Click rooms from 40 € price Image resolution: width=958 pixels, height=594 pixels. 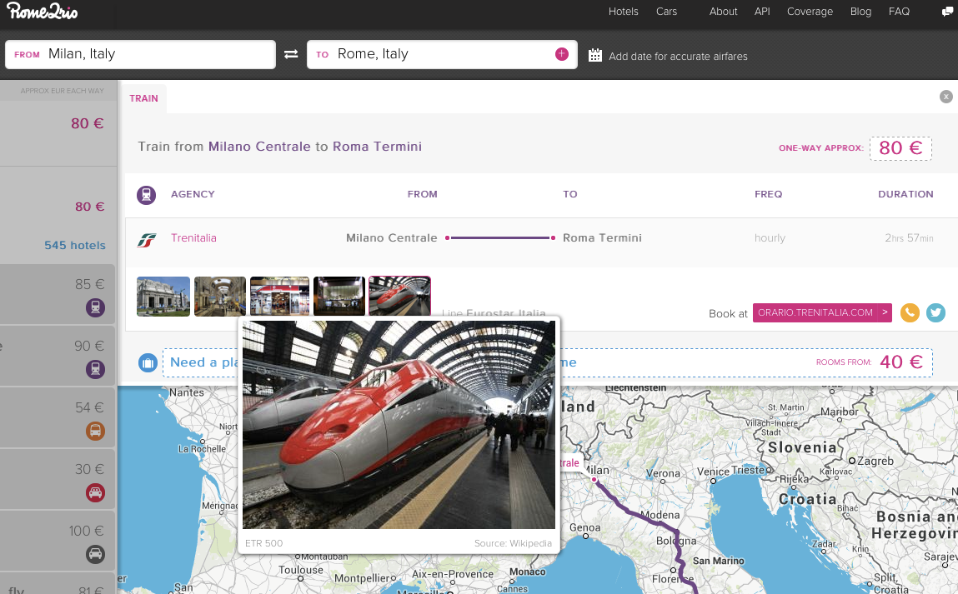901,362
